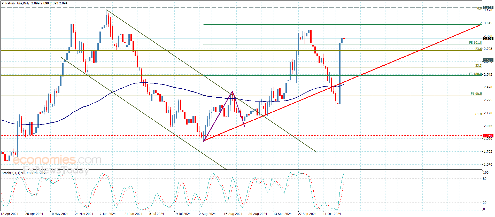Click the stochastic 80 level label
Viewport: 495px width, 217px height.
[x=485, y=179]
